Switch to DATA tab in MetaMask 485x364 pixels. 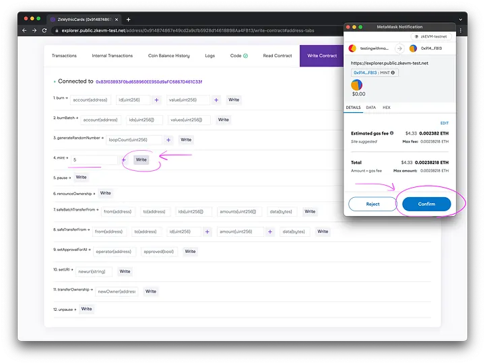(x=370, y=108)
